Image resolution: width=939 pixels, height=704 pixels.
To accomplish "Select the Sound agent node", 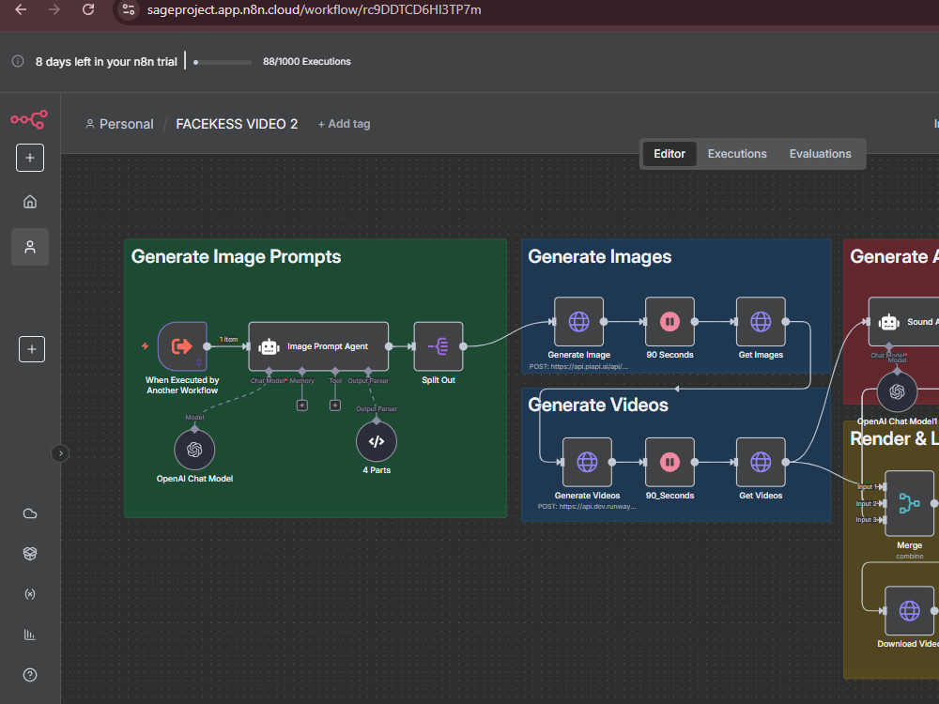I will [903, 321].
